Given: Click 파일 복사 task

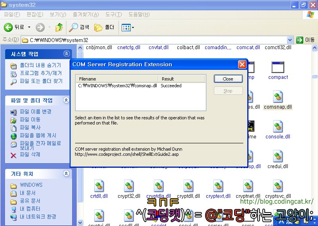Looking at the screenshot, I should 30,127.
